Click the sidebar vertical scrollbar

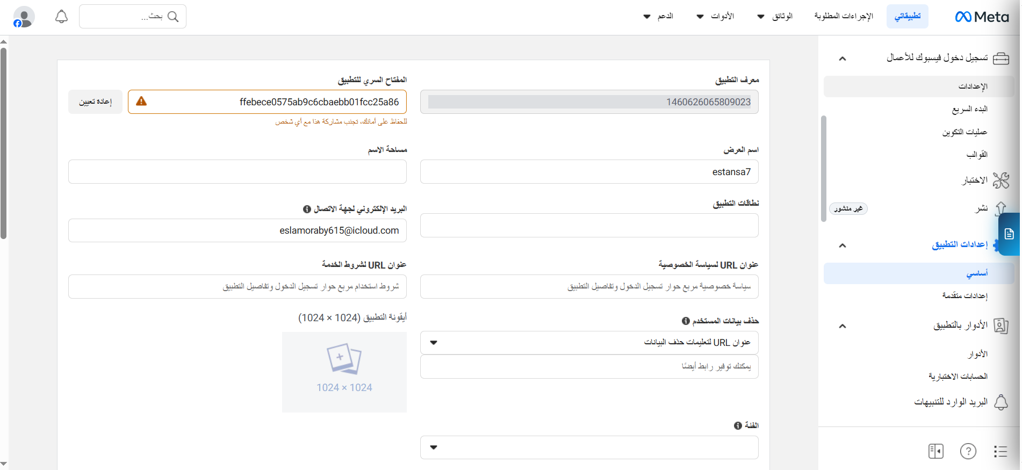(824, 169)
